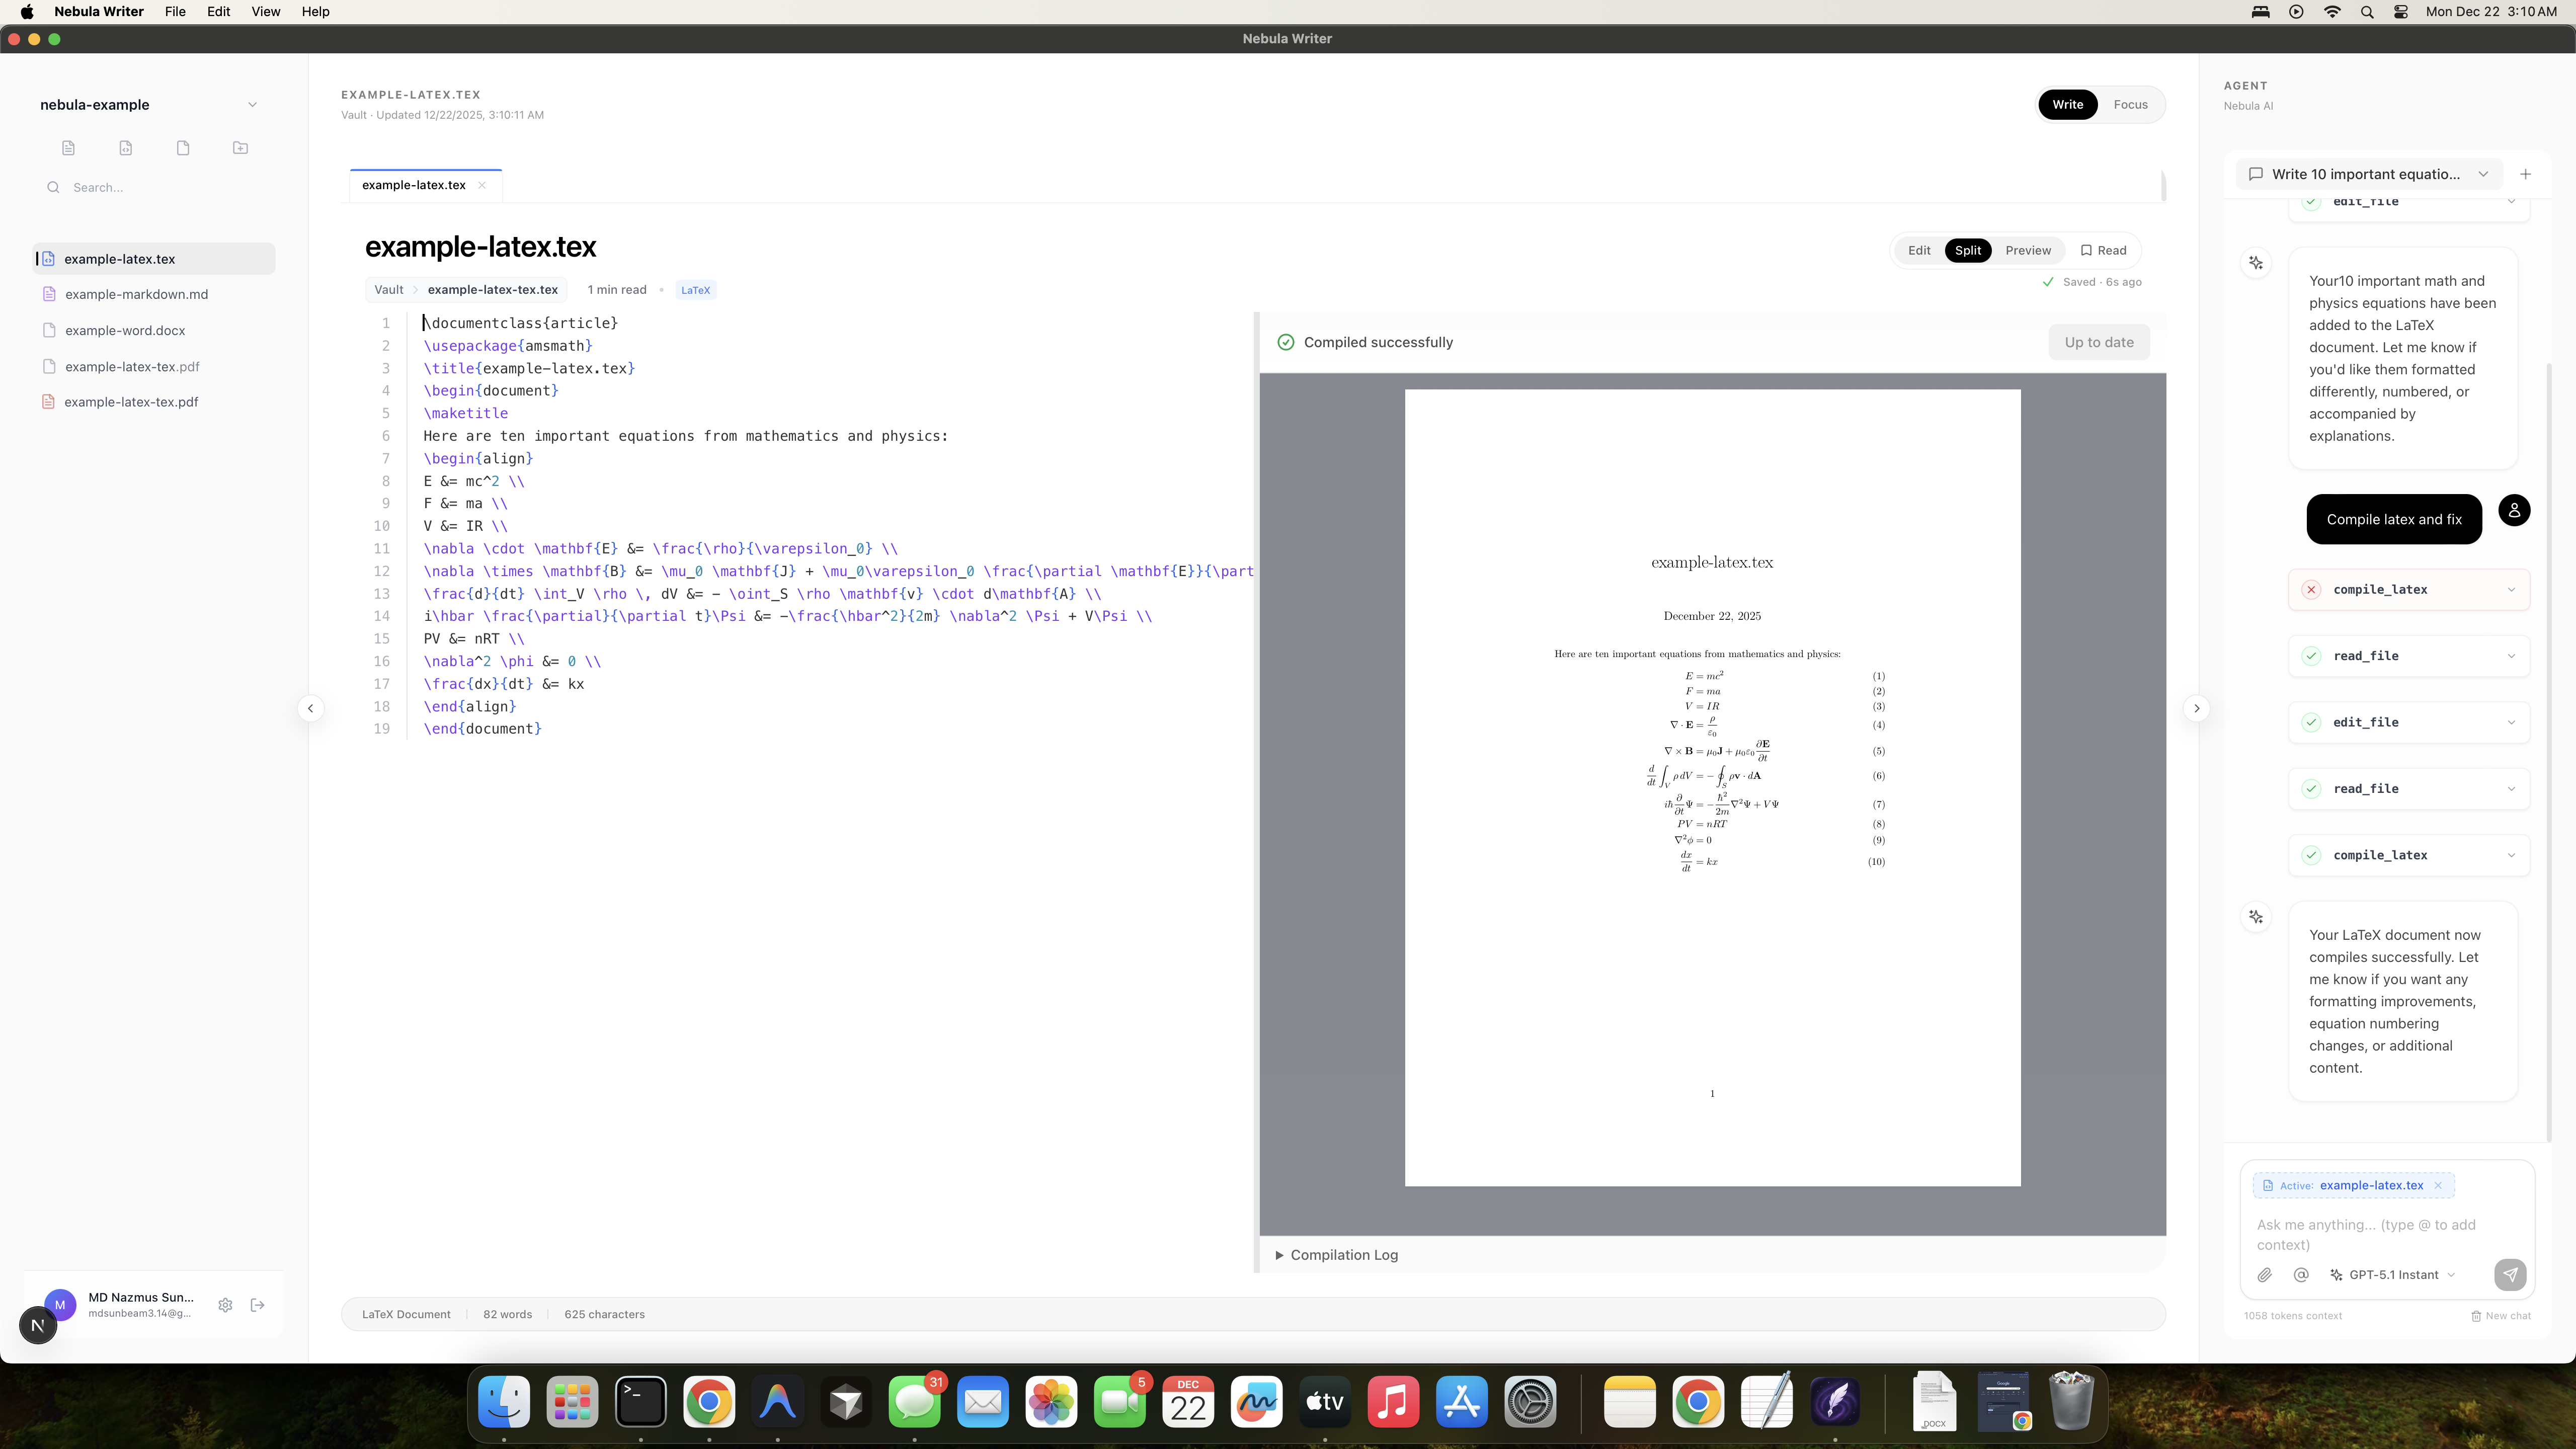The width and height of the screenshot is (2576, 1449).
Task: Click the new code file icon
Action: click(125, 148)
